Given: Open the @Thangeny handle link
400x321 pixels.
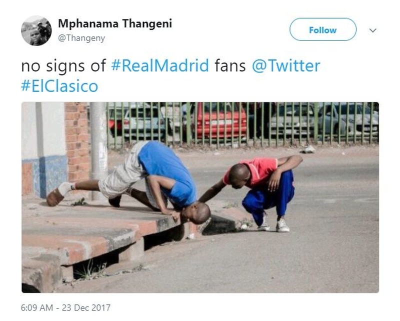Looking at the screenshot, I should 81,38.
